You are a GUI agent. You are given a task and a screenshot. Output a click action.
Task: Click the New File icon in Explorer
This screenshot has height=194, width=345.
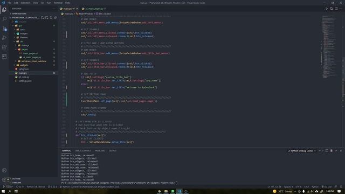click(42, 18)
